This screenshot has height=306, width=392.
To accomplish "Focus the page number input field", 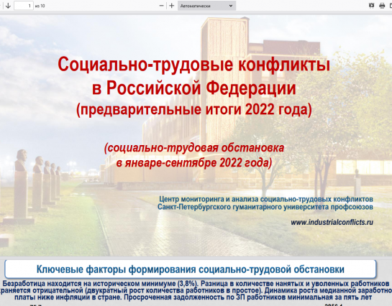I will [24, 6].
